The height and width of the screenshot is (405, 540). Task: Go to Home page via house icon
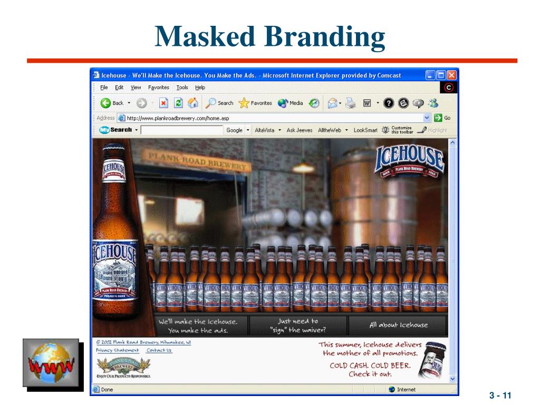point(193,103)
